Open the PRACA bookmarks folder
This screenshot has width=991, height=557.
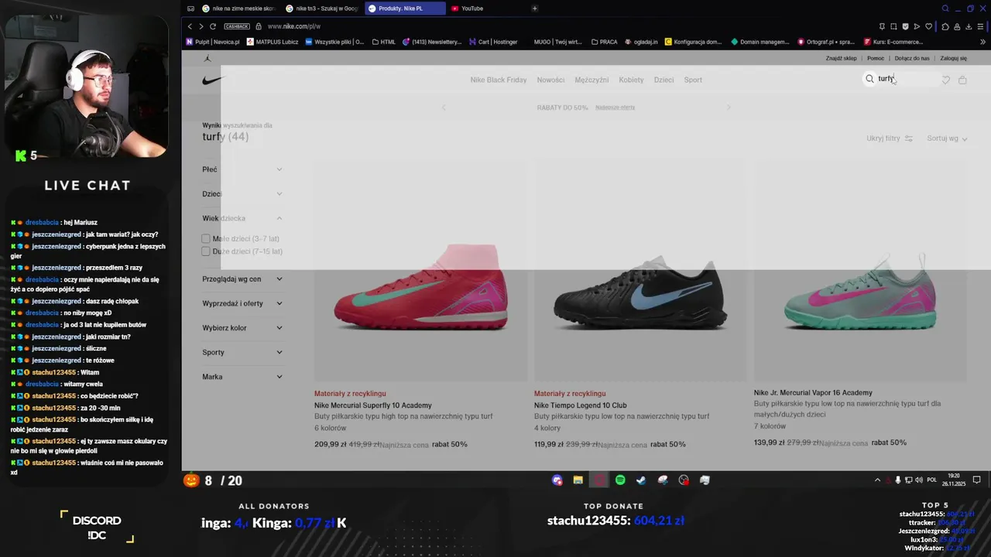604,42
